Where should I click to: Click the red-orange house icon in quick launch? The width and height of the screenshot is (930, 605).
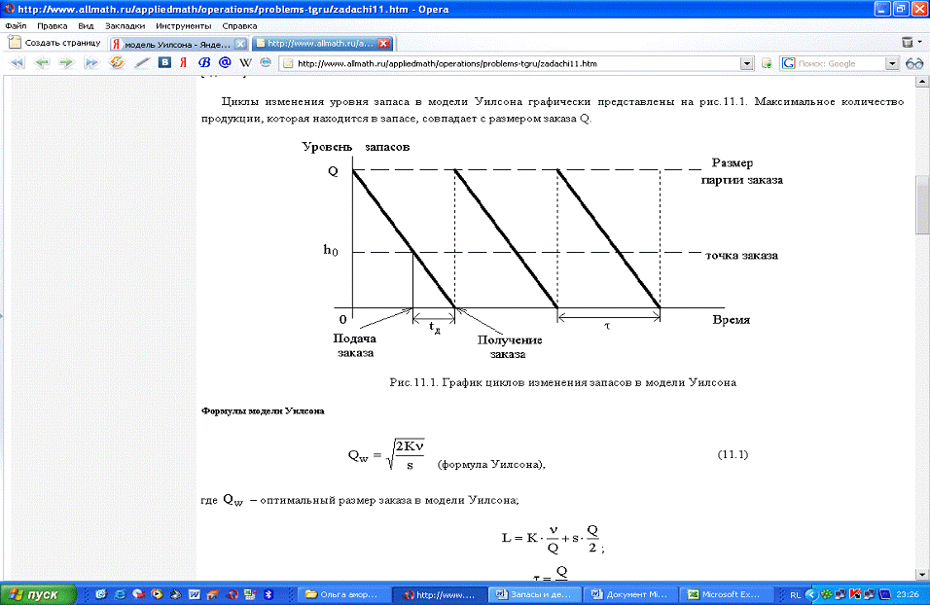coord(213,594)
